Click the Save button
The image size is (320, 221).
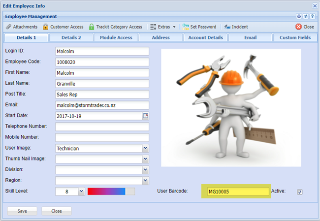coord(22,211)
